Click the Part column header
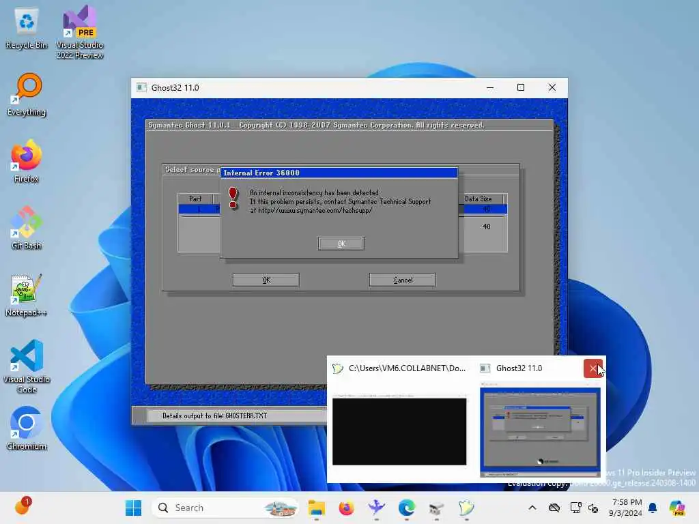The image size is (699, 524). point(195,199)
